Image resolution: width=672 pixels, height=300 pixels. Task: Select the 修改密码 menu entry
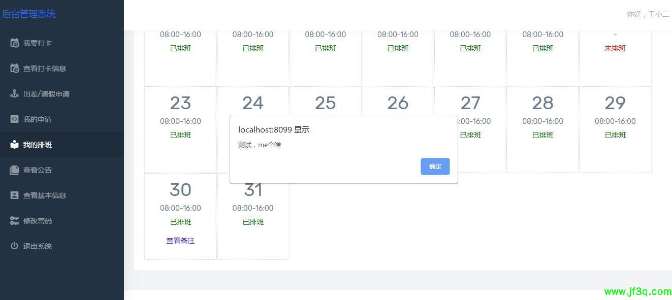tap(38, 221)
